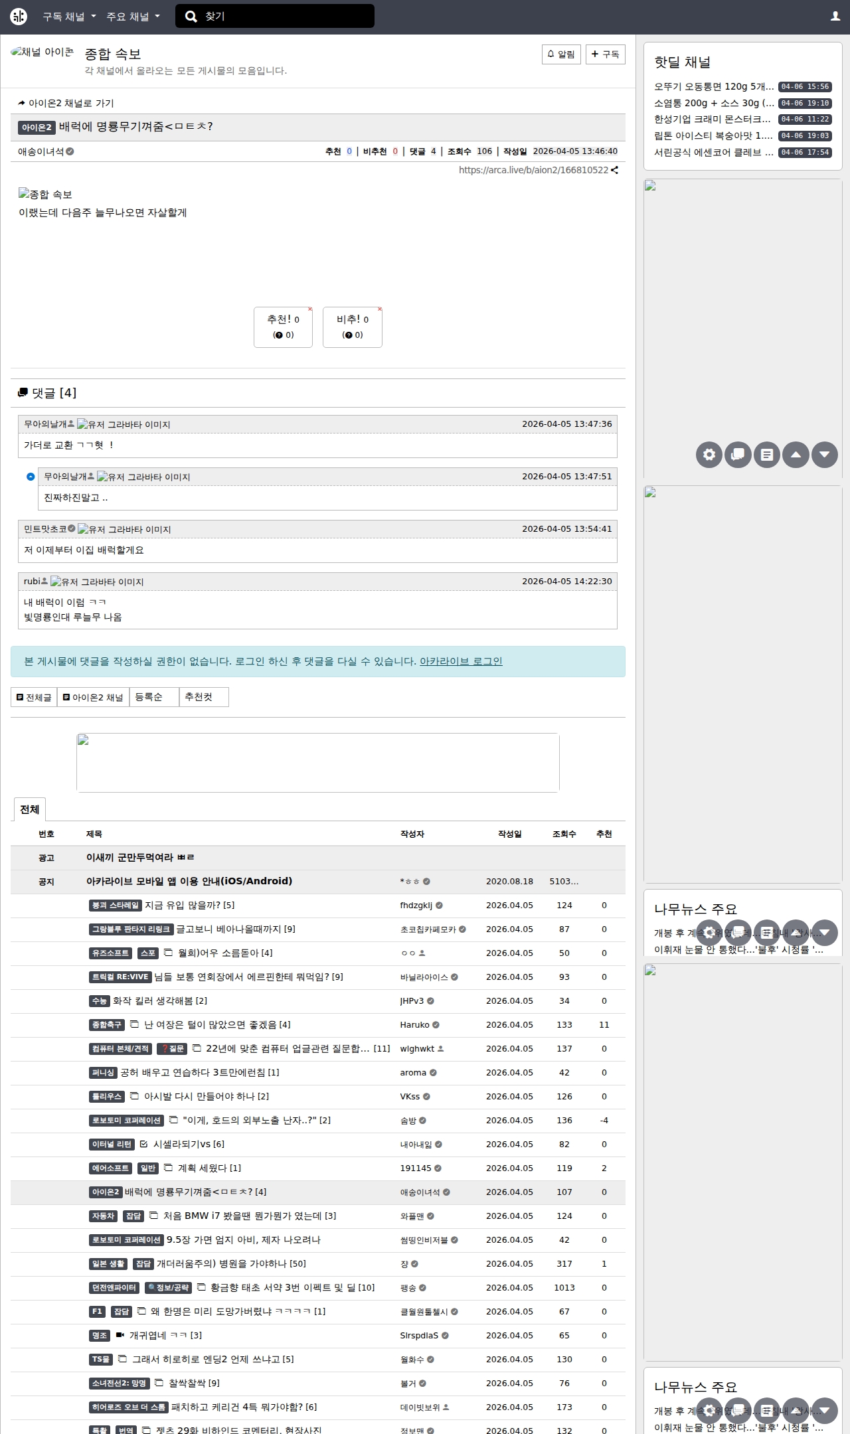The image size is (850, 1434).
Task: Click the verified badge next to 애송이녀석 under title
Action: (70, 151)
